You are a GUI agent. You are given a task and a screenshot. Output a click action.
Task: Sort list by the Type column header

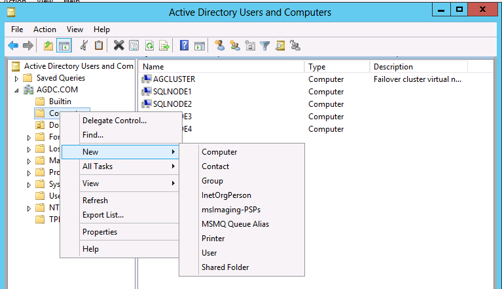click(x=337, y=67)
